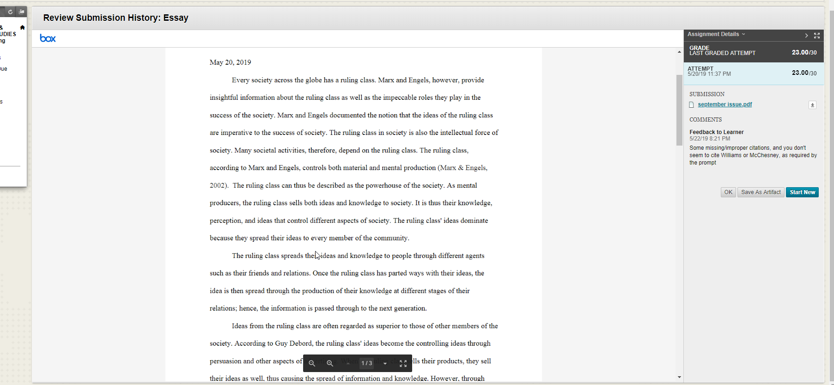The image size is (834, 385).
Task: Click the COMMENTS section label
Action: pos(706,120)
